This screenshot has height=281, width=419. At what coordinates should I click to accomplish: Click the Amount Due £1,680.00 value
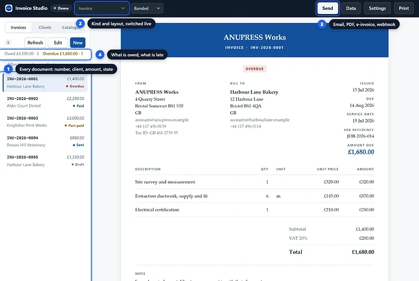361,152
